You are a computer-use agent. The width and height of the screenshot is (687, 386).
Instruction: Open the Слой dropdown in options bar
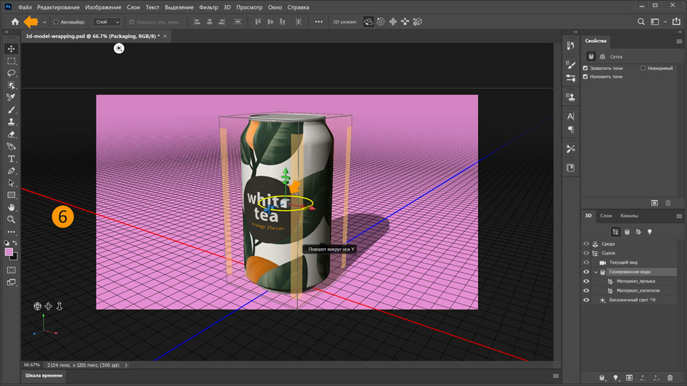point(107,22)
